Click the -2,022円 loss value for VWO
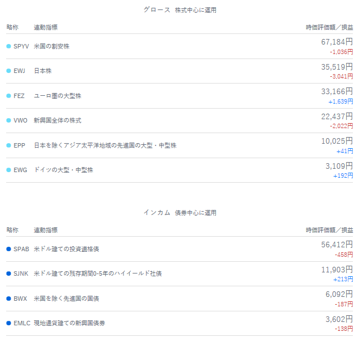 pyautogui.click(x=341, y=126)
